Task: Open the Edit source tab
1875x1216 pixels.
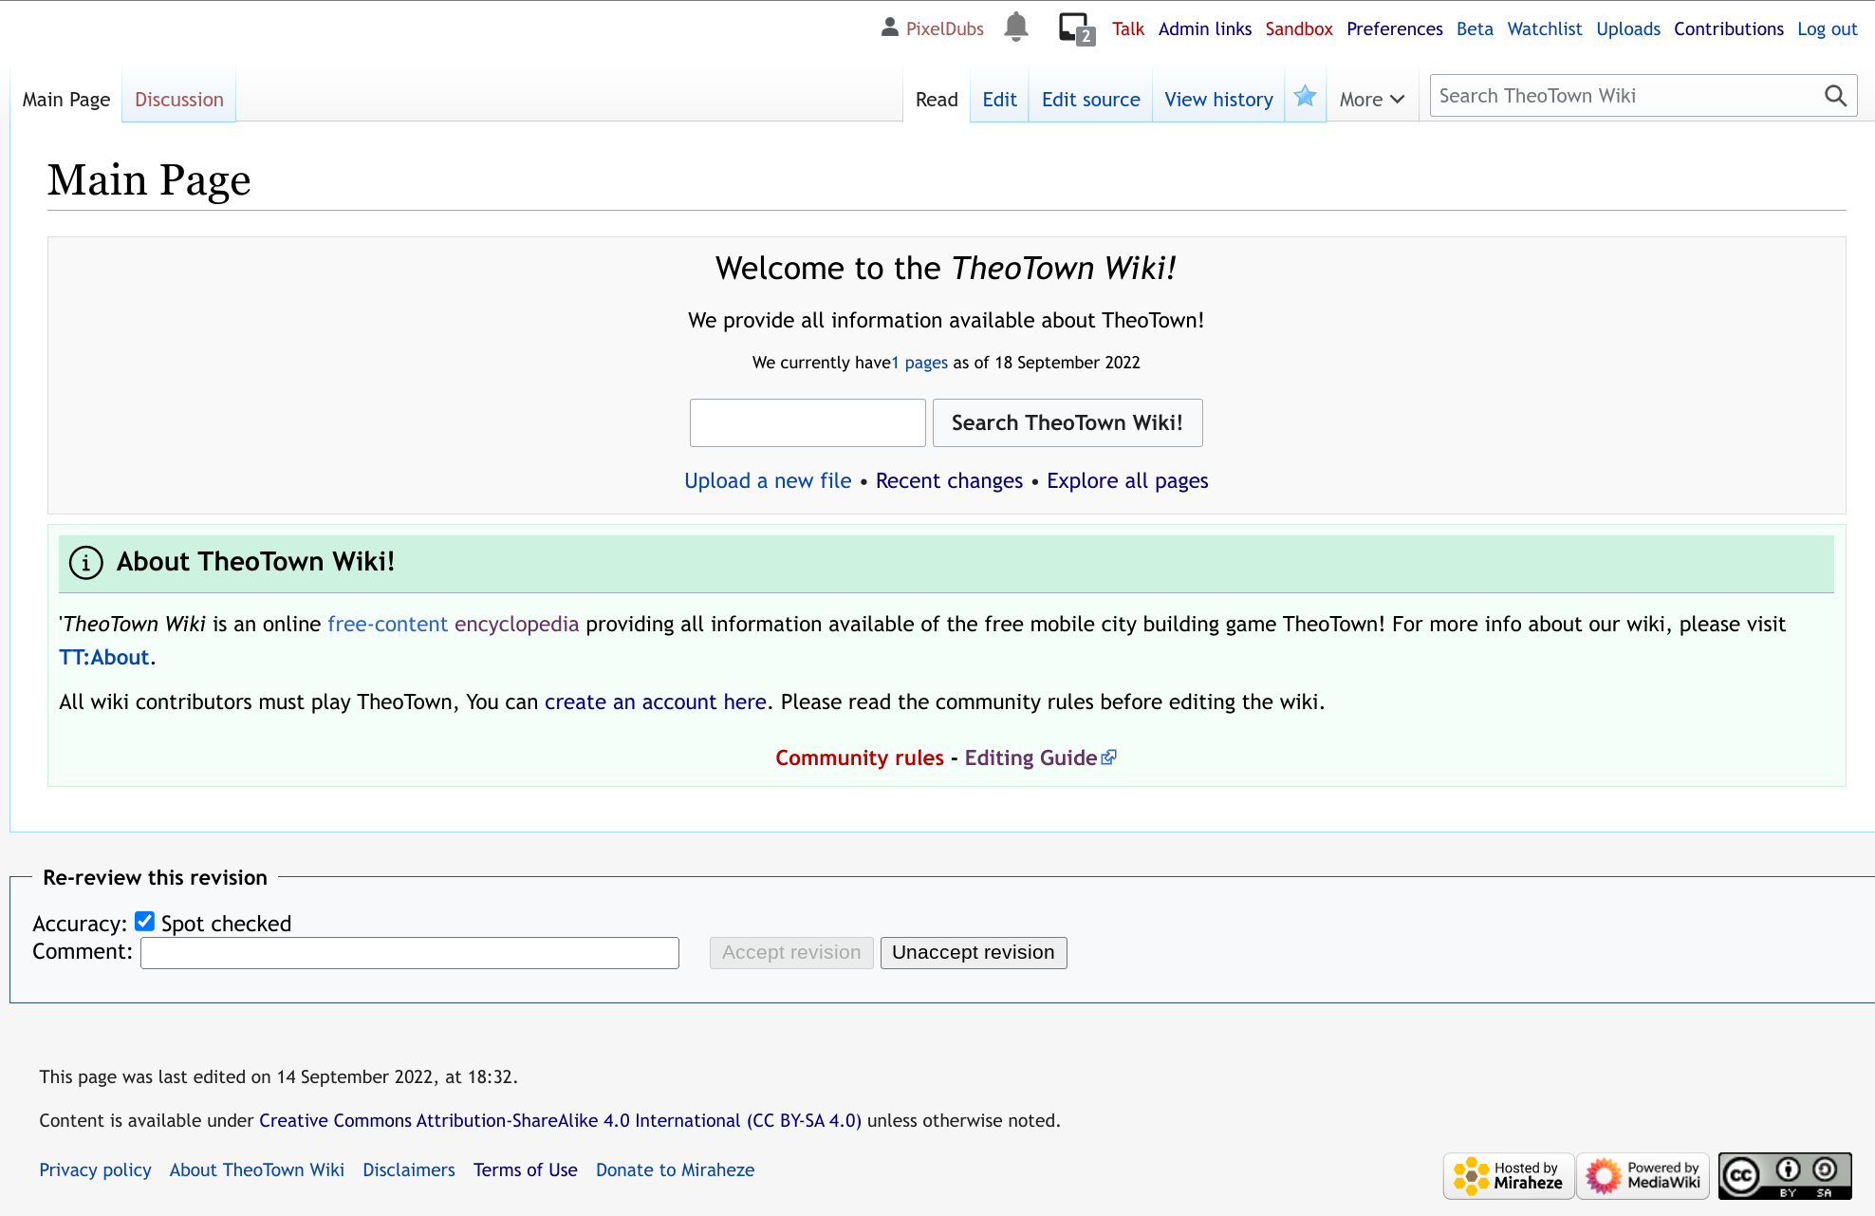Action: (1091, 100)
